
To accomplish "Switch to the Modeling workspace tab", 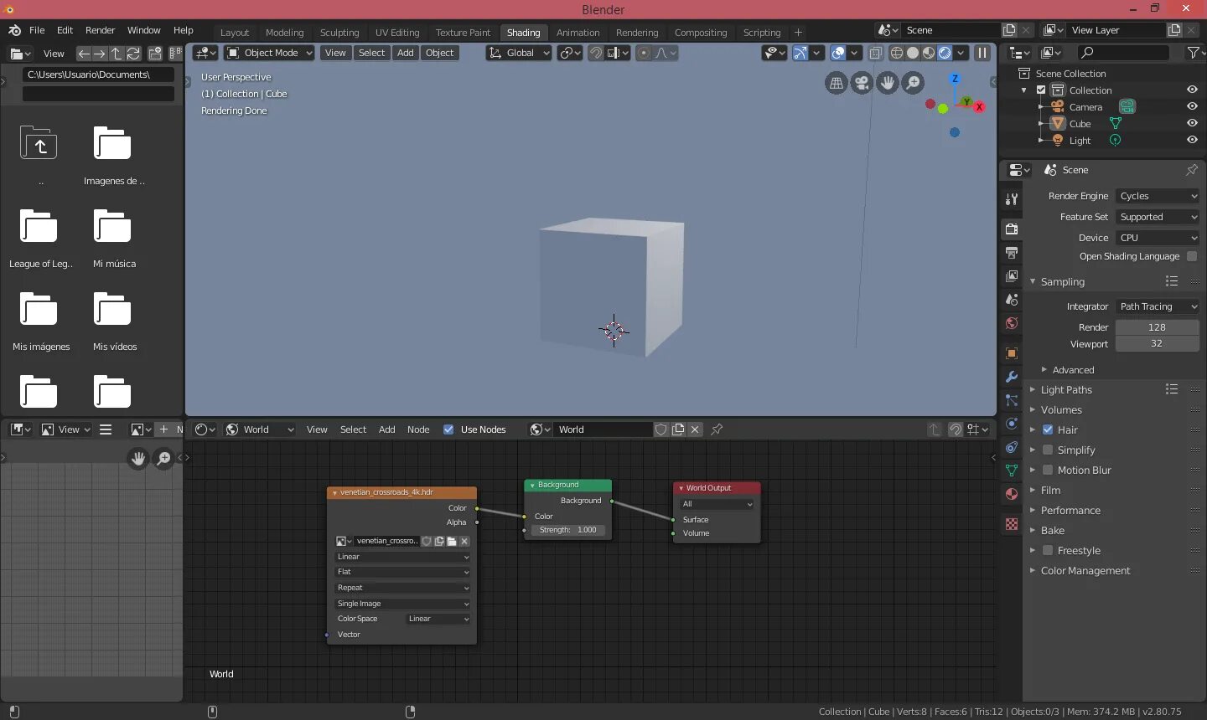I will [x=285, y=33].
